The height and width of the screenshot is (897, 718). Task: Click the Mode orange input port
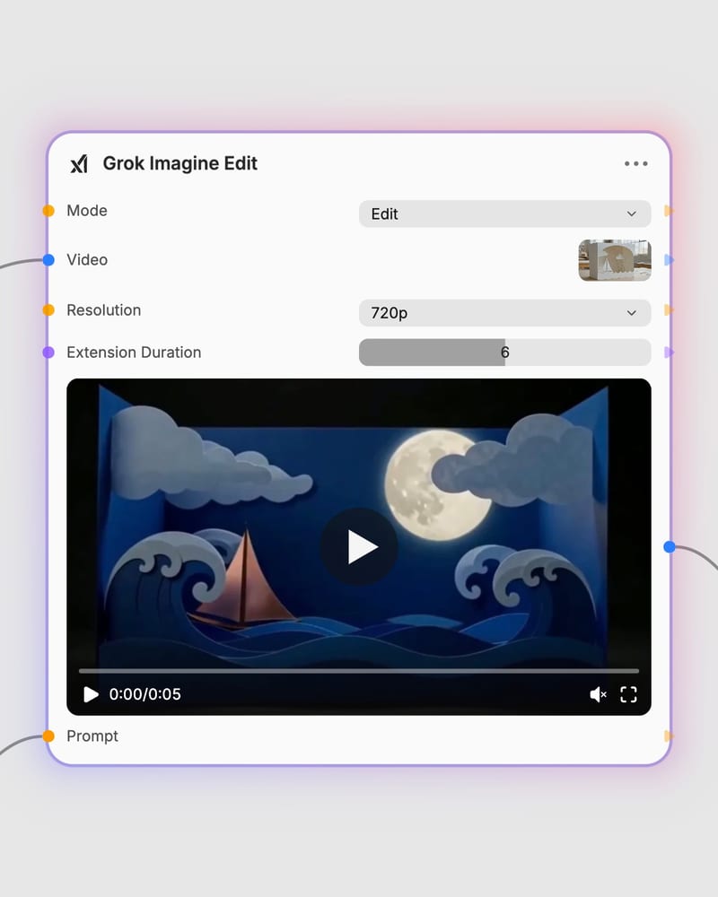(48, 211)
